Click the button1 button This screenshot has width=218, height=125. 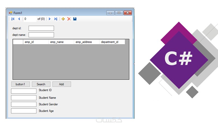pyautogui.click(x=20, y=84)
